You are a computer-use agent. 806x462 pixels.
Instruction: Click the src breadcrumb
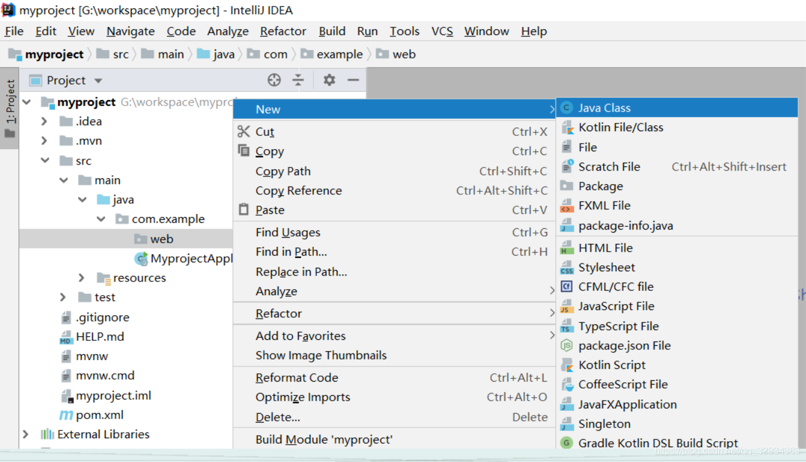click(x=112, y=54)
